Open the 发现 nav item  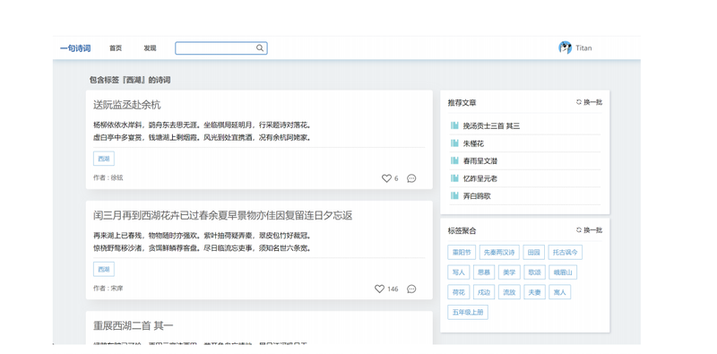click(150, 48)
